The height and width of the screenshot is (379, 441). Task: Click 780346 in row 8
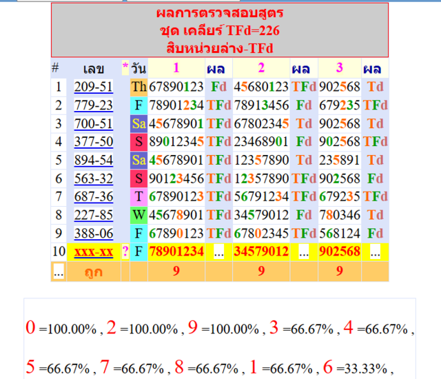pyautogui.click(x=340, y=216)
